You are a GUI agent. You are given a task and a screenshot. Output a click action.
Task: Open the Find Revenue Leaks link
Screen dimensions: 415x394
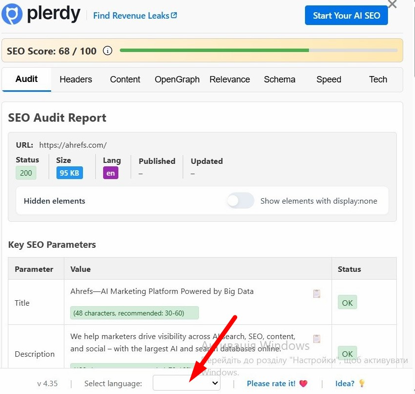131,15
